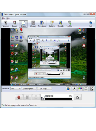This screenshot has width=96, height=131.
Task: Open the Help menu
Action: click(x=8, y=18)
